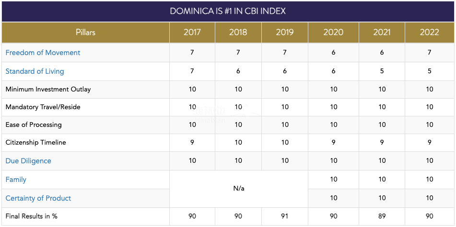Select the 2018 column header
This screenshot has height=227, width=456.
[x=238, y=33]
